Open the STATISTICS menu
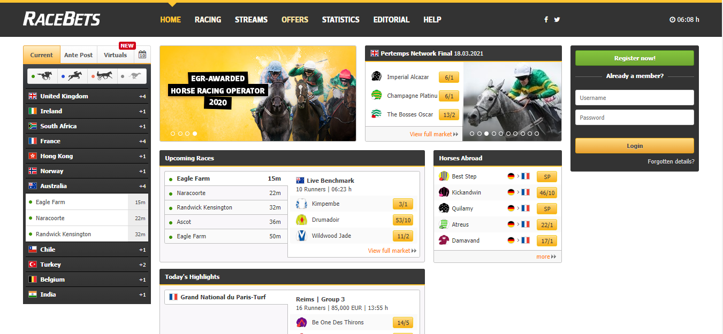The height and width of the screenshot is (334, 723). click(x=340, y=20)
